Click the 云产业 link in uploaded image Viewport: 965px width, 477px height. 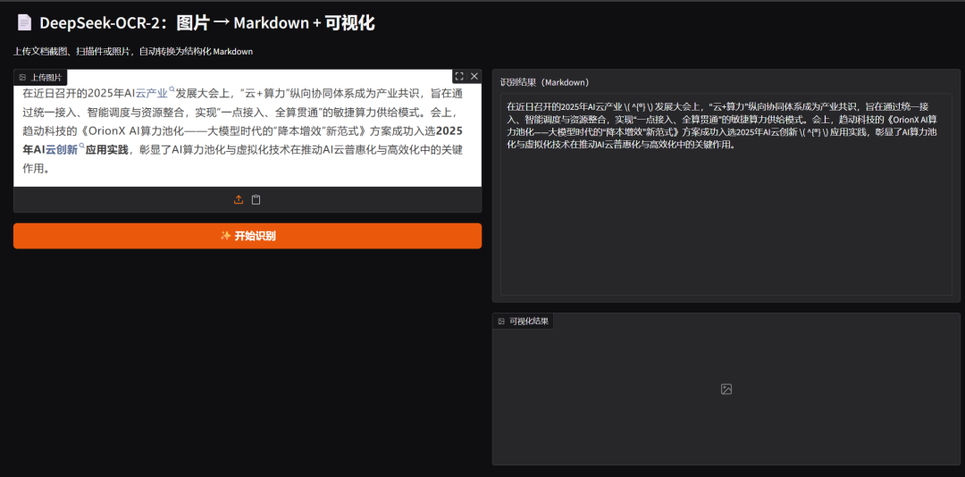(x=151, y=94)
